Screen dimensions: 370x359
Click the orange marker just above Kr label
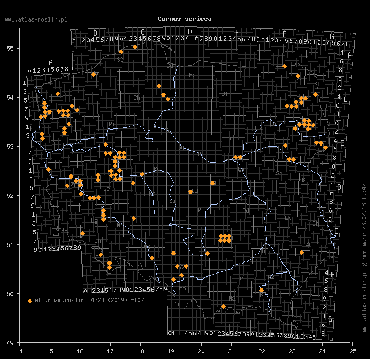261,290
